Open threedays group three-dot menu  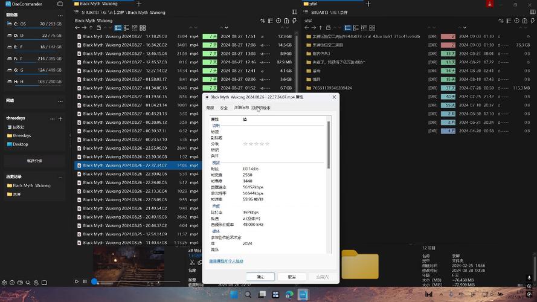coord(53,118)
